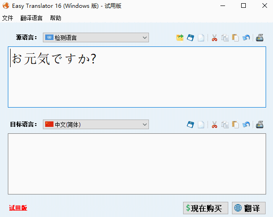Click inside the source text box
273x217 pixels.
[x=137, y=77]
